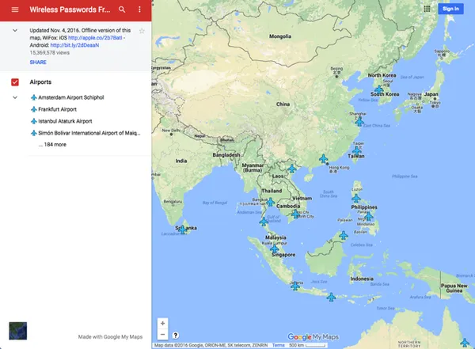Open the iOS apple.co link
The image size is (475, 349).
click(95, 38)
